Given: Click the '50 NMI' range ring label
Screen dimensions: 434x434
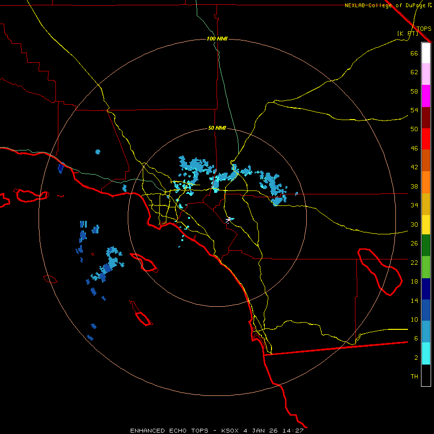Looking at the screenshot, I should pos(217,128).
